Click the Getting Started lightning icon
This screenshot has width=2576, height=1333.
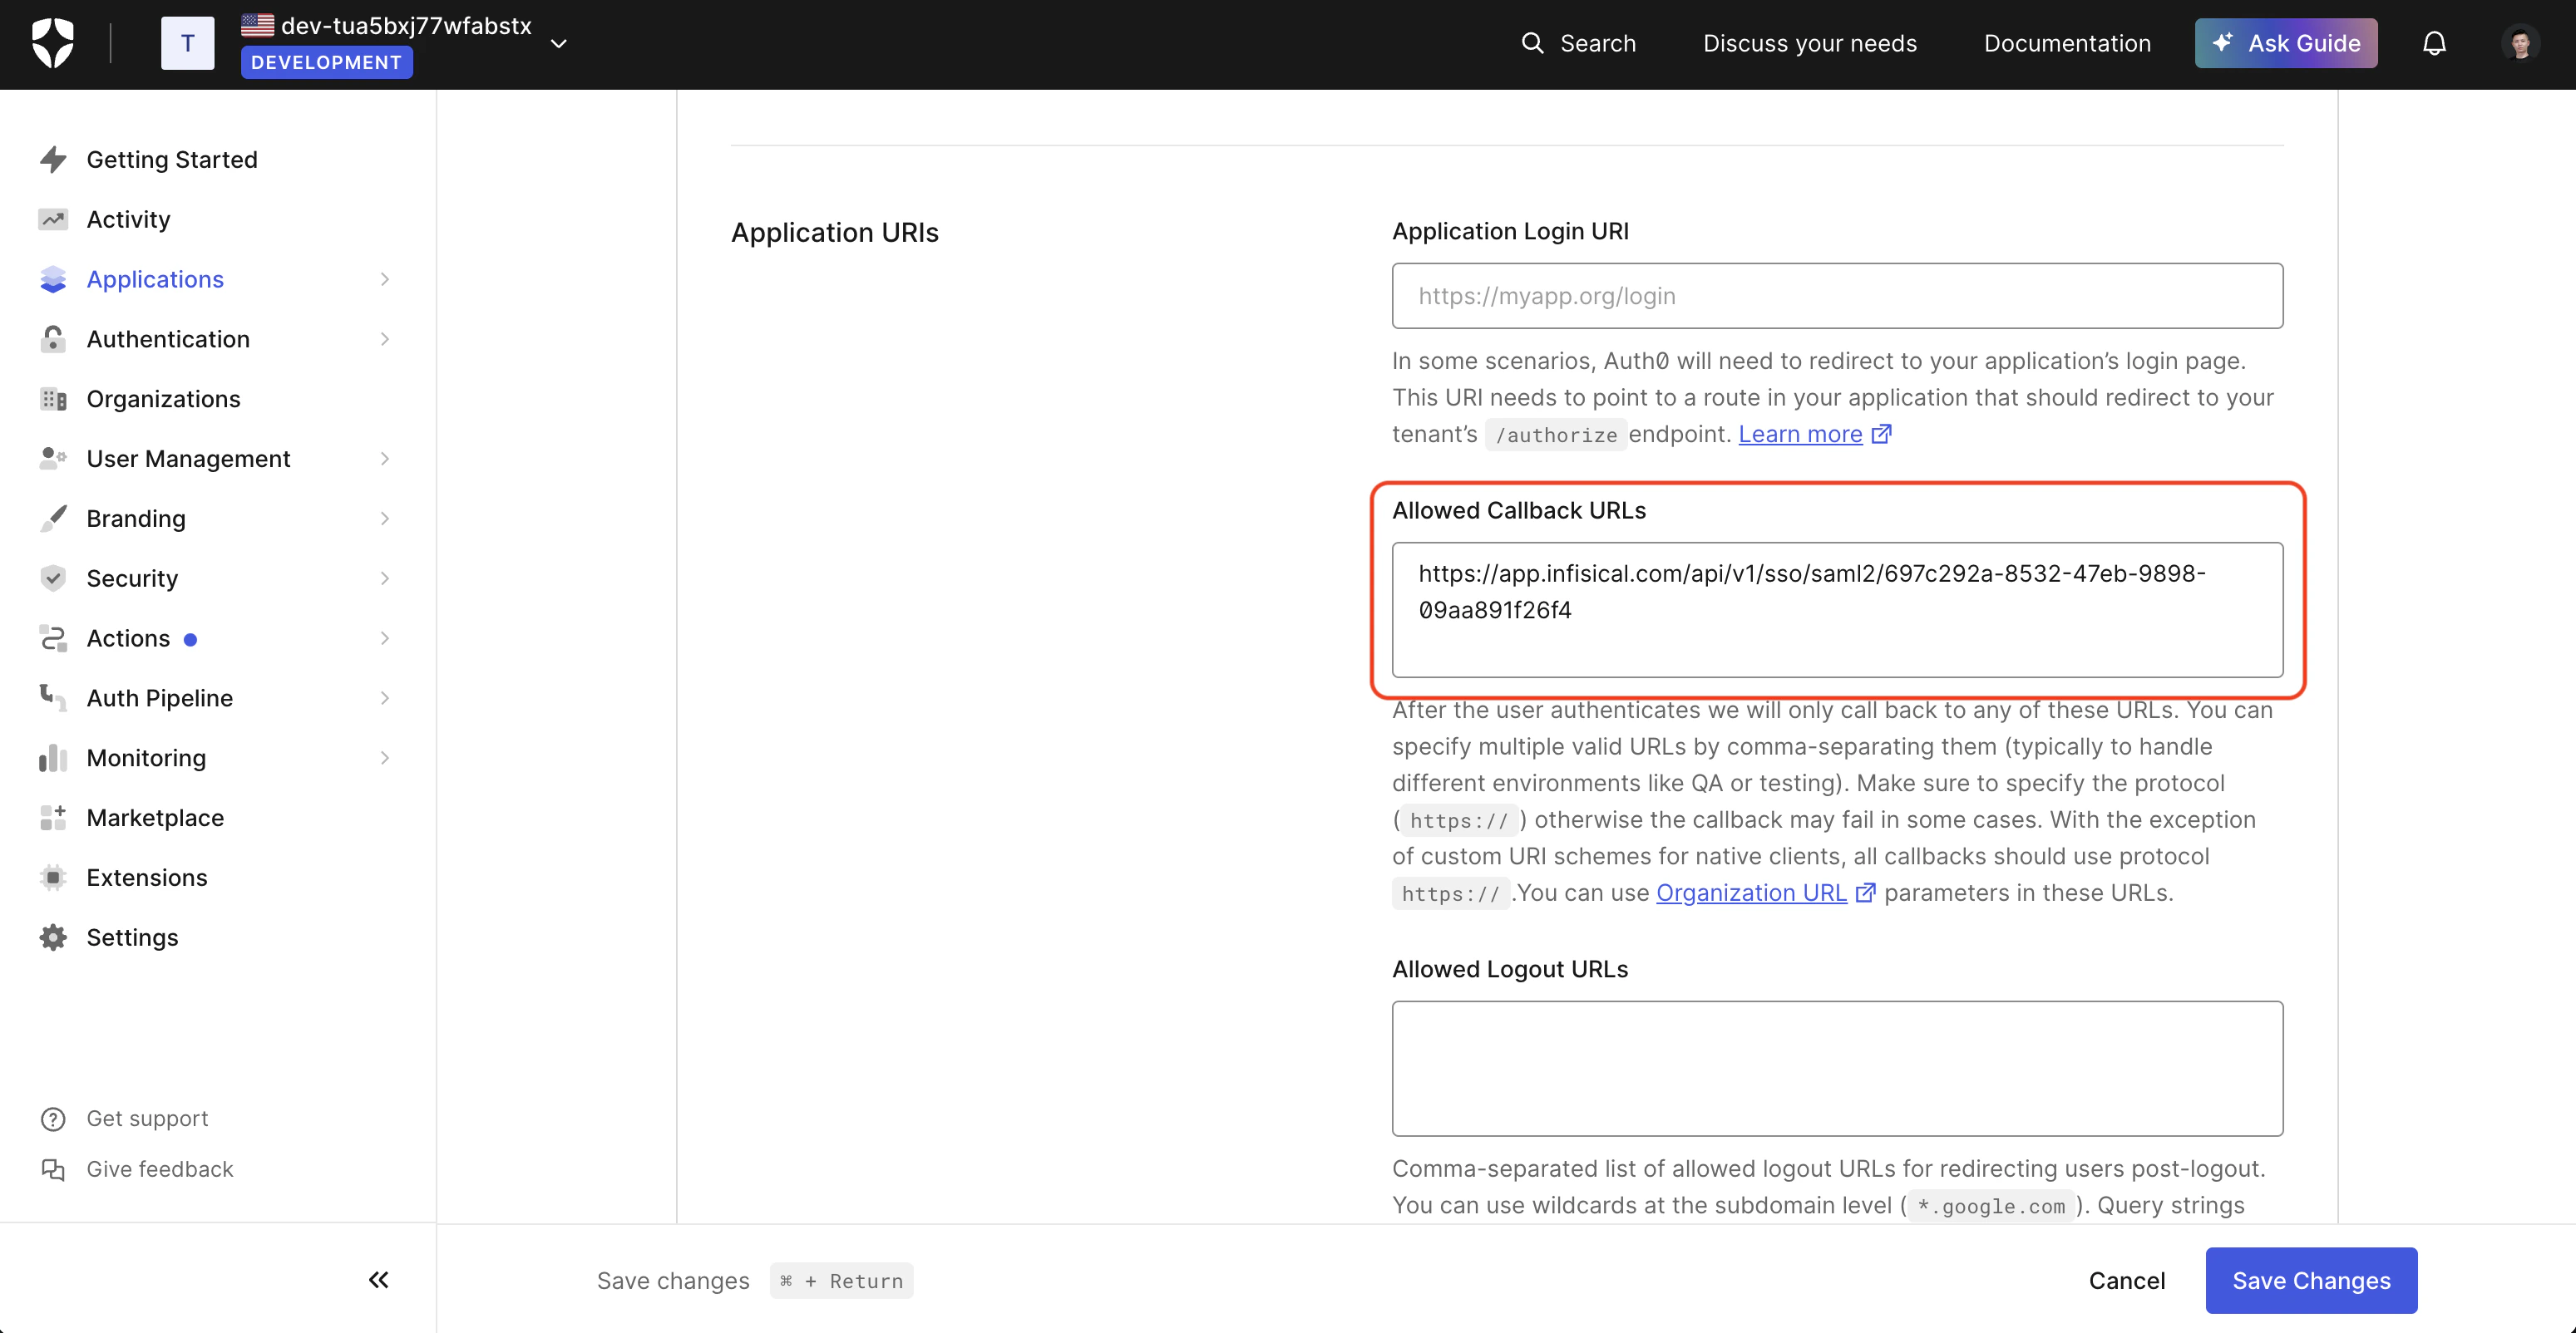[x=53, y=159]
